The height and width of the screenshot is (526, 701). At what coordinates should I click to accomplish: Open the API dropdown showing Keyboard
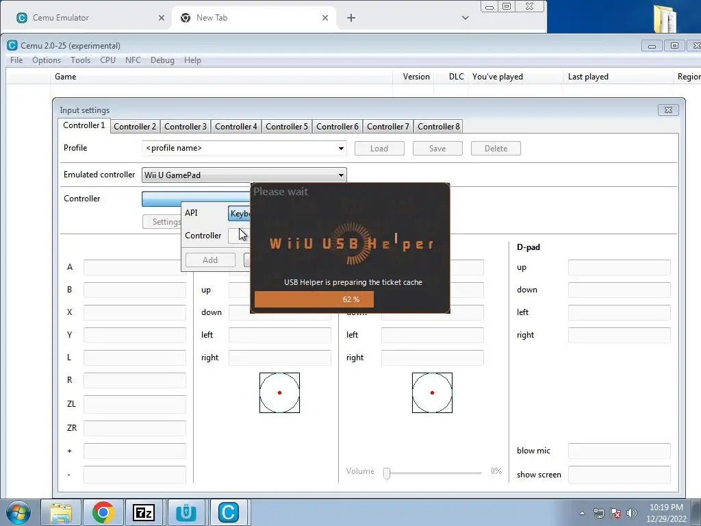pyautogui.click(x=240, y=214)
